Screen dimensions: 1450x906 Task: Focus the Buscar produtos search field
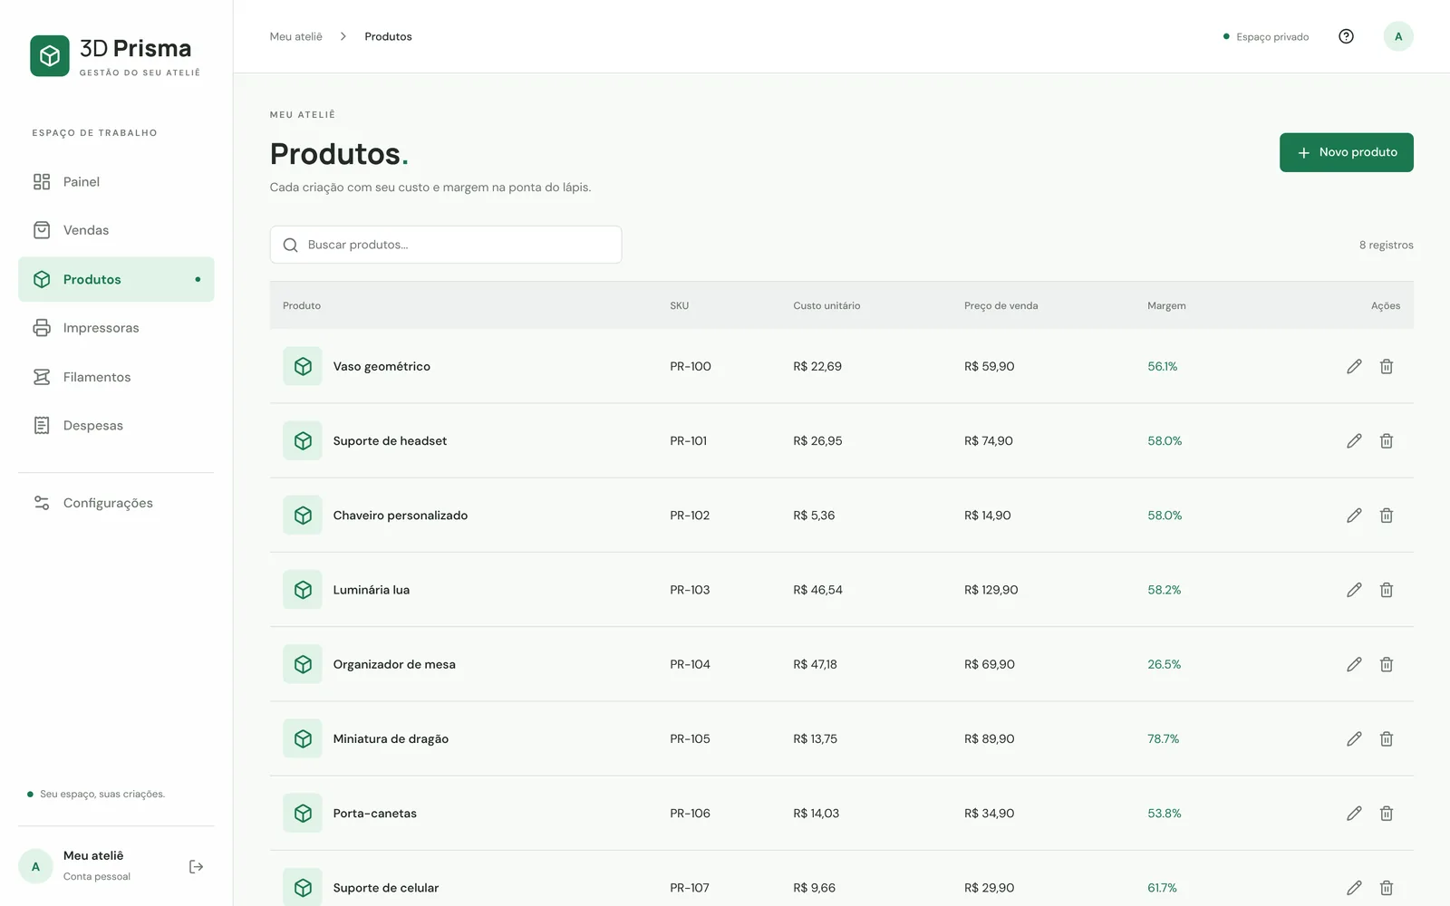pos(446,245)
